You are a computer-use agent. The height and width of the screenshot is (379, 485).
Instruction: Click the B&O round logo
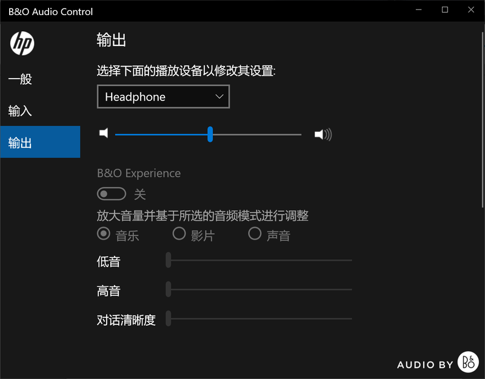pyautogui.click(x=468, y=362)
